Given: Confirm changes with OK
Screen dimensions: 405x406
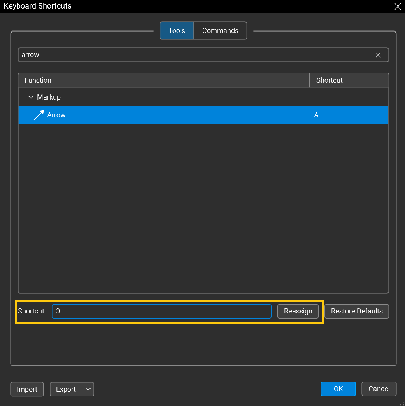Looking at the screenshot, I should coord(338,388).
